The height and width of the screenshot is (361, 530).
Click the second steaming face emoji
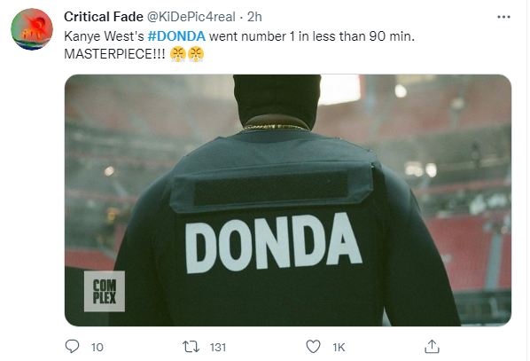pyautogui.click(x=196, y=54)
